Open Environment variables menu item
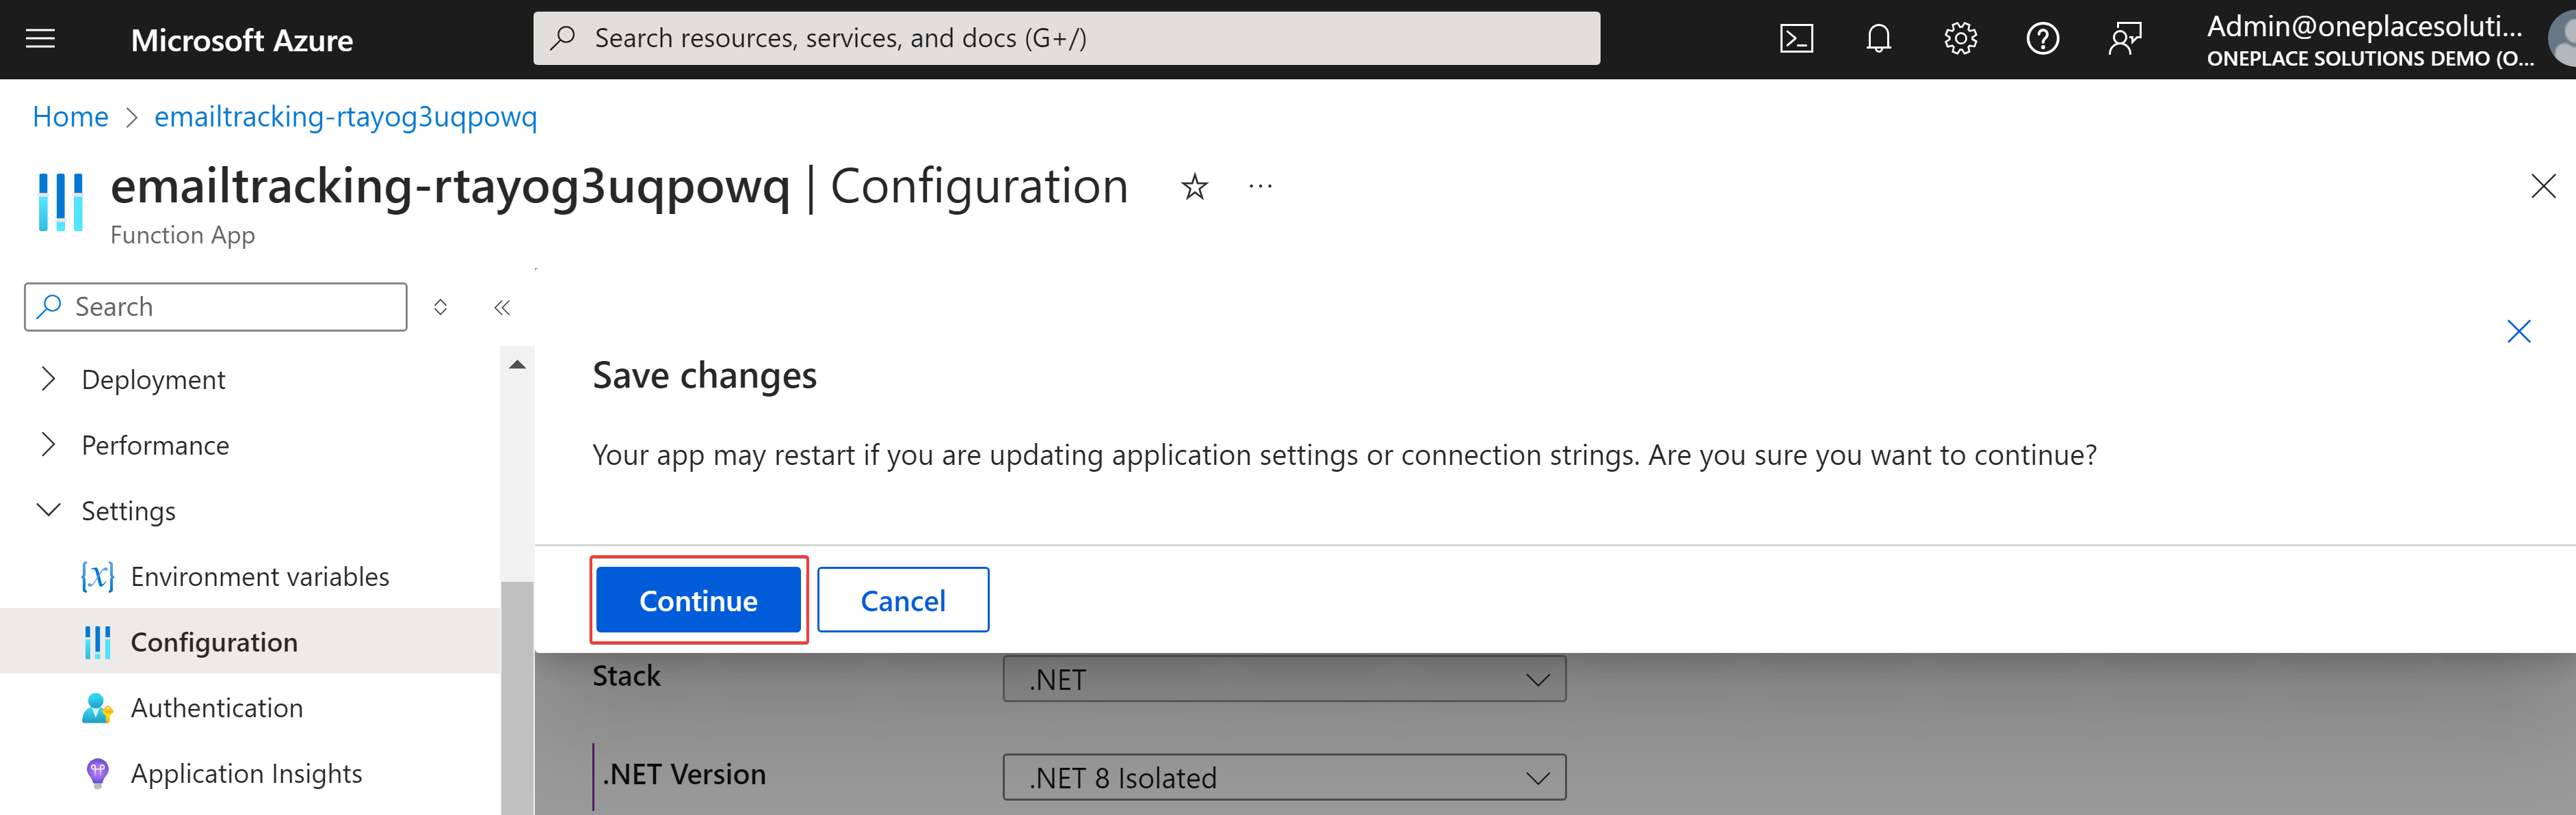The width and height of the screenshot is (2576, 815). click(259, 577)
